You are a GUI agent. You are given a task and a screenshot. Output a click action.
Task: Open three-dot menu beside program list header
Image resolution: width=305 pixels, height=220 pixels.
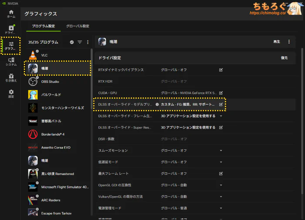coord(88,42)
